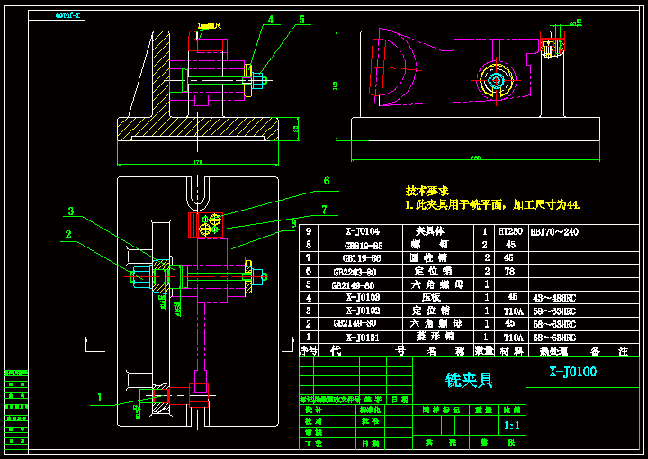
Task: Click part code X-J0101
Action: click(x=363, y=337)
